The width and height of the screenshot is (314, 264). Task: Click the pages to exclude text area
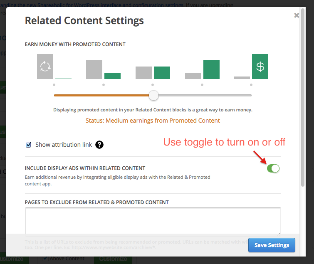coord(153,221)
